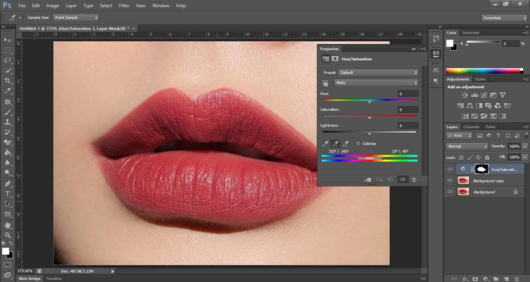Switch to the Swatches tab
This screenshot has height=282, width=530.
471,33
